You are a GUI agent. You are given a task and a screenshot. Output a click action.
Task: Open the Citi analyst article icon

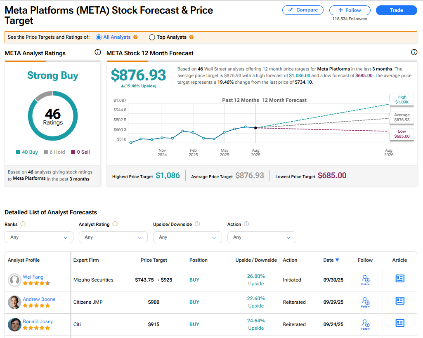point(399,323)
